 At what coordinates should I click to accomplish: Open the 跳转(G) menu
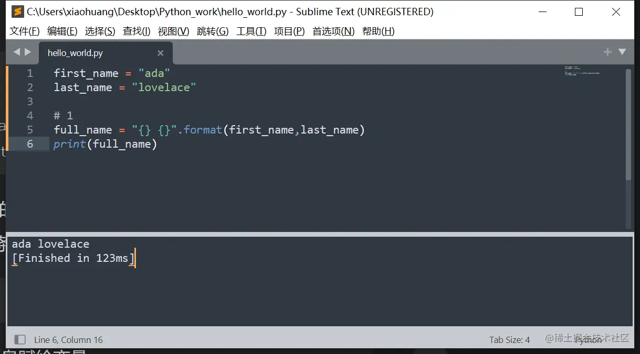213,31
